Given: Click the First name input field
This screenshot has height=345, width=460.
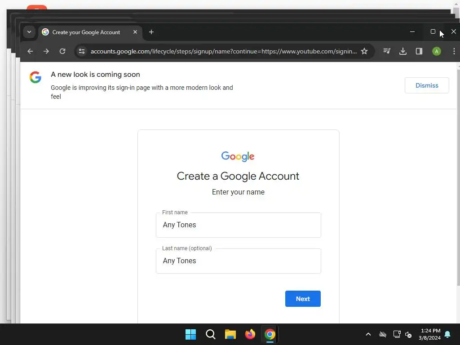Looking at the screenshot, I should coord(238,225).
